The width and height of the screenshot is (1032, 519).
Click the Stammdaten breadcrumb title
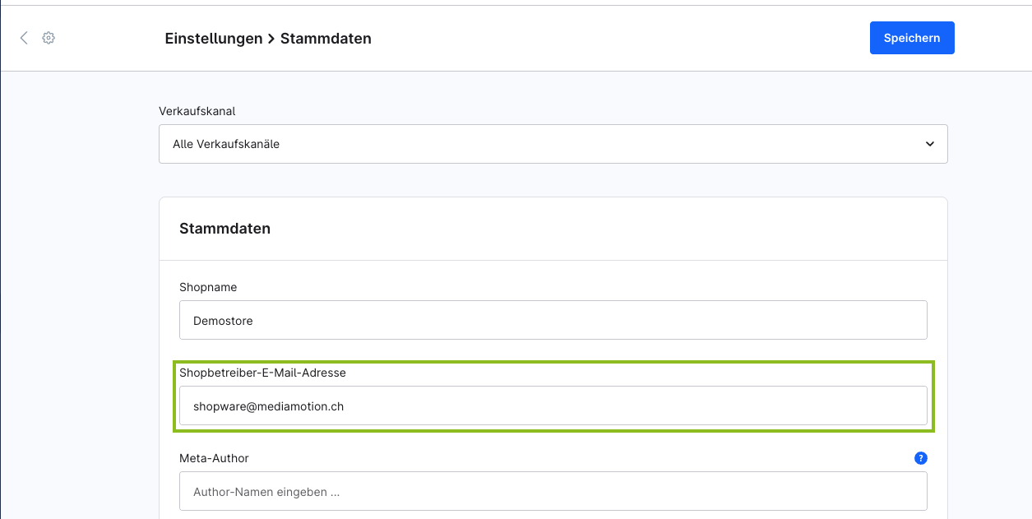[326, 39]
